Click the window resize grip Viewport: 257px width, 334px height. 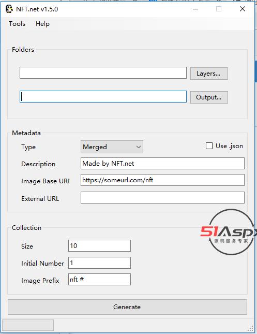point(251,328)
